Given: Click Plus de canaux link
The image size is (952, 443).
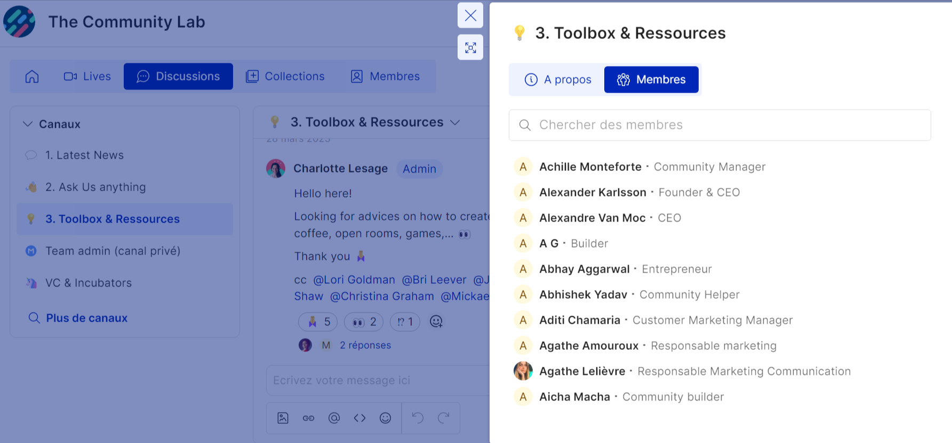Looking at the screenshot, I should (78, 318).
